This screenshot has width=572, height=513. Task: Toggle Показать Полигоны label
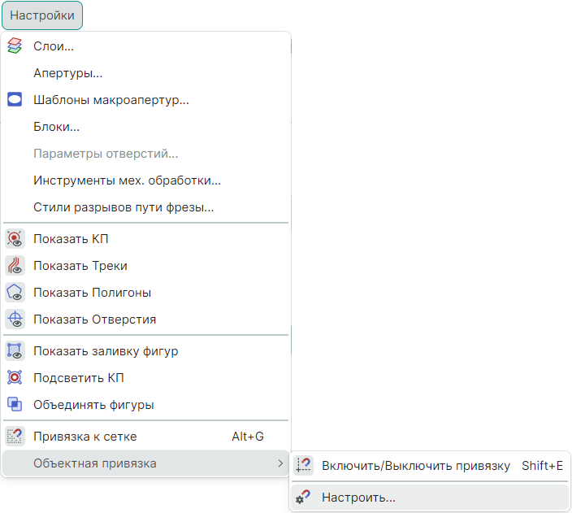pos(93,293)
